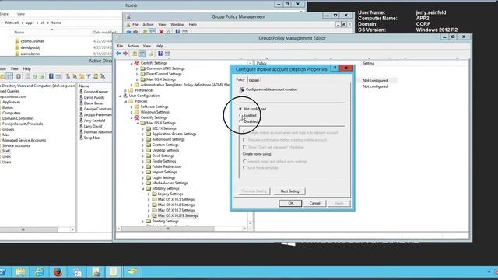Image resolution: width=498 pixels, height=280 pixels.
Task: Expand the Windows Settings node
Action: (132, 112)
